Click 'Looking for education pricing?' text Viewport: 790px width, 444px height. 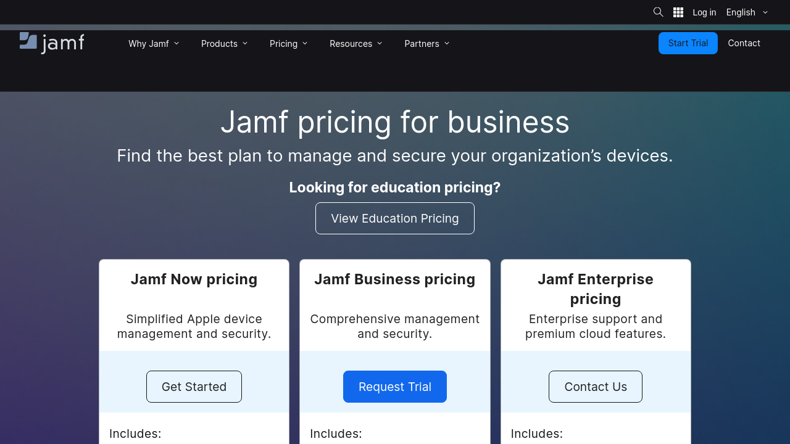[395, 187]
